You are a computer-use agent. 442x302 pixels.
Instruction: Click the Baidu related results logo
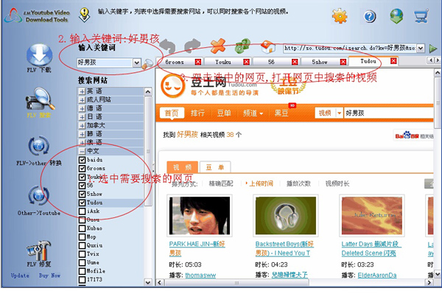[x=407, y=136]
